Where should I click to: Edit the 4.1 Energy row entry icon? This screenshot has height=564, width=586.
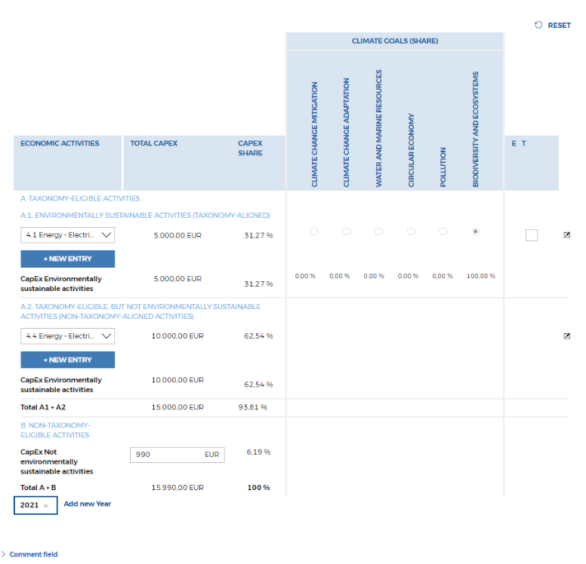(566, 234)
